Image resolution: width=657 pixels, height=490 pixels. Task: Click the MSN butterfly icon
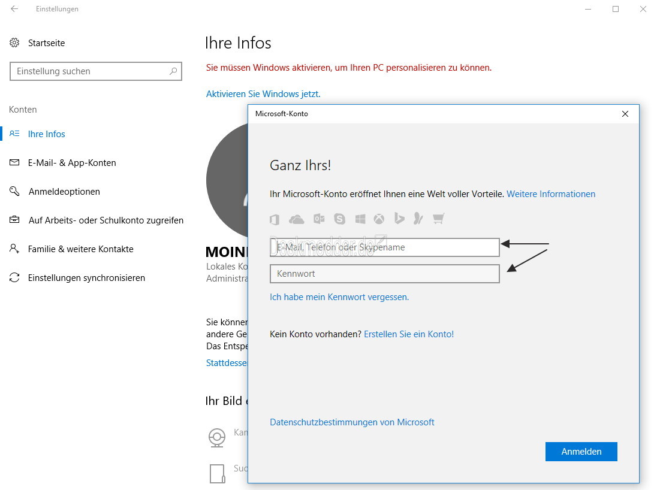tap(418, 218)
